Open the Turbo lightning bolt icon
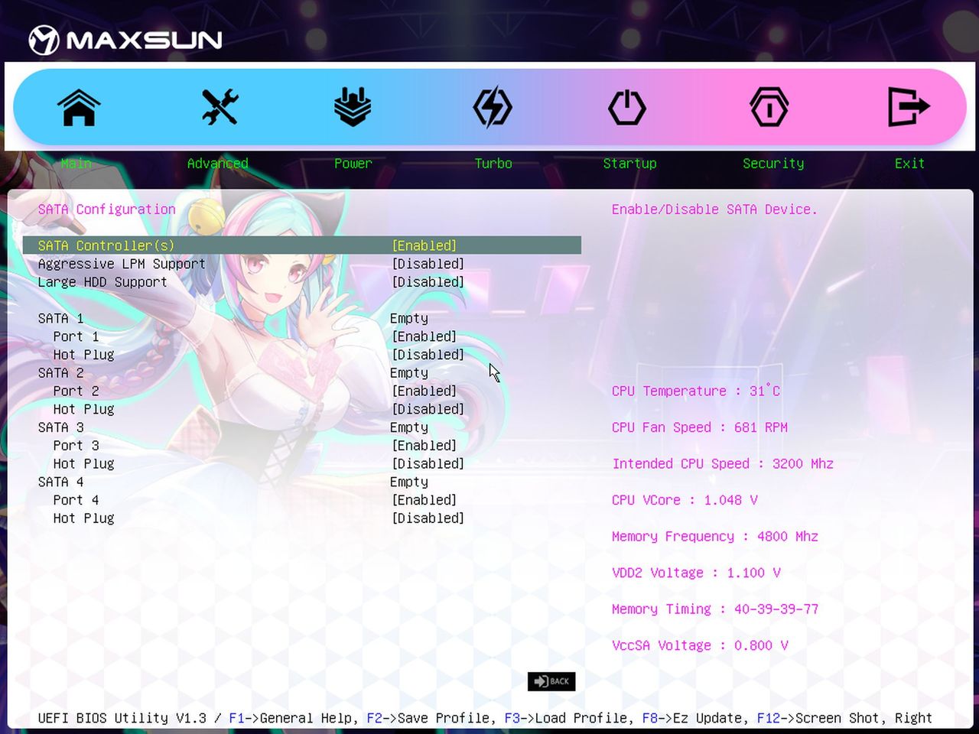The height and width of the screenshot is (734, 979). tap(493, 107)
